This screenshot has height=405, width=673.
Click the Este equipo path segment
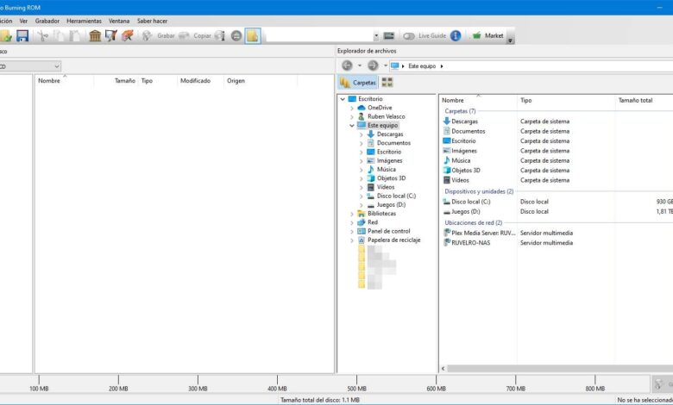[421, 66]
